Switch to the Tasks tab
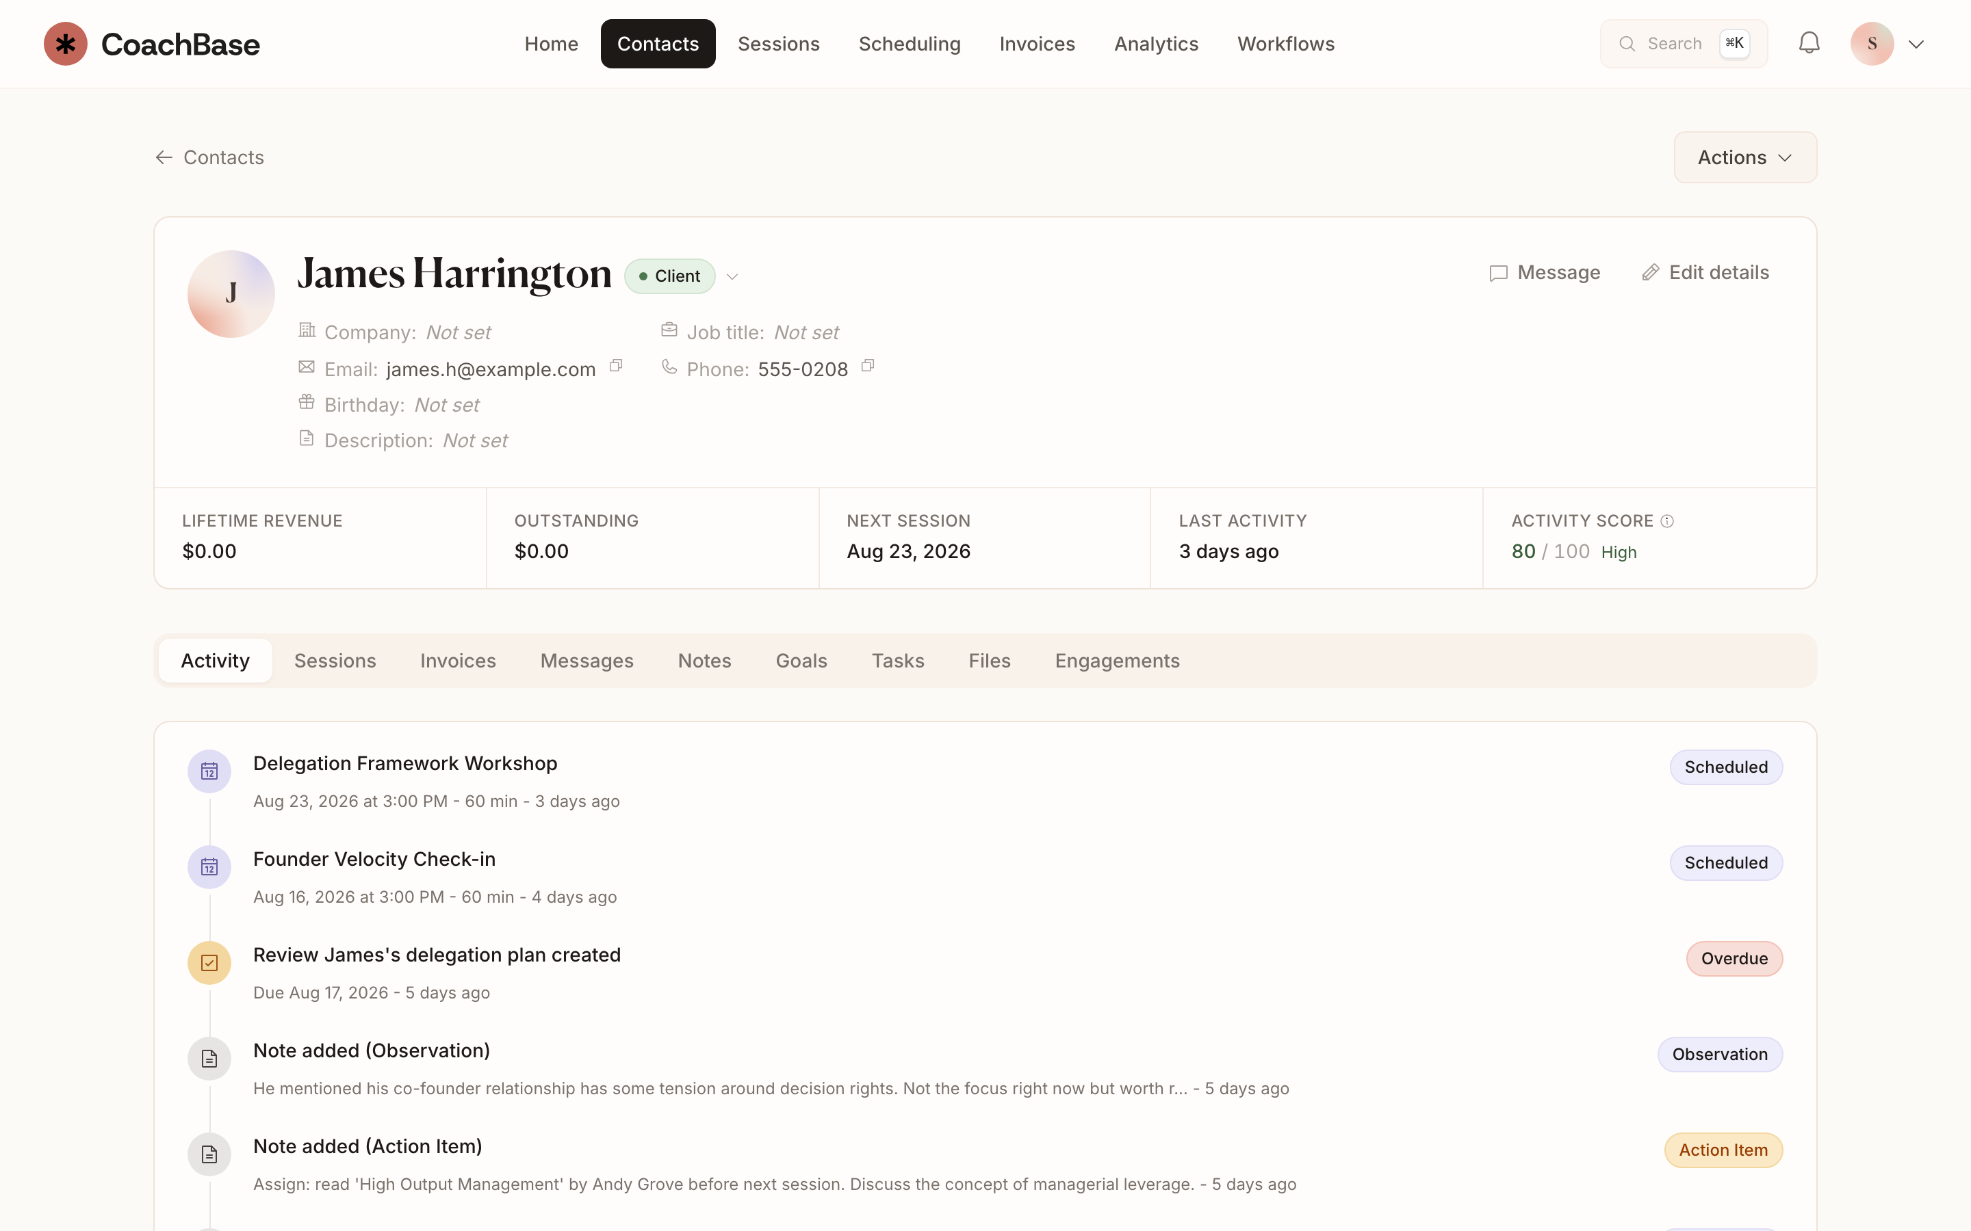Screen dimensions: 1971x1231 pyautogui.click(x=897, y=660)
